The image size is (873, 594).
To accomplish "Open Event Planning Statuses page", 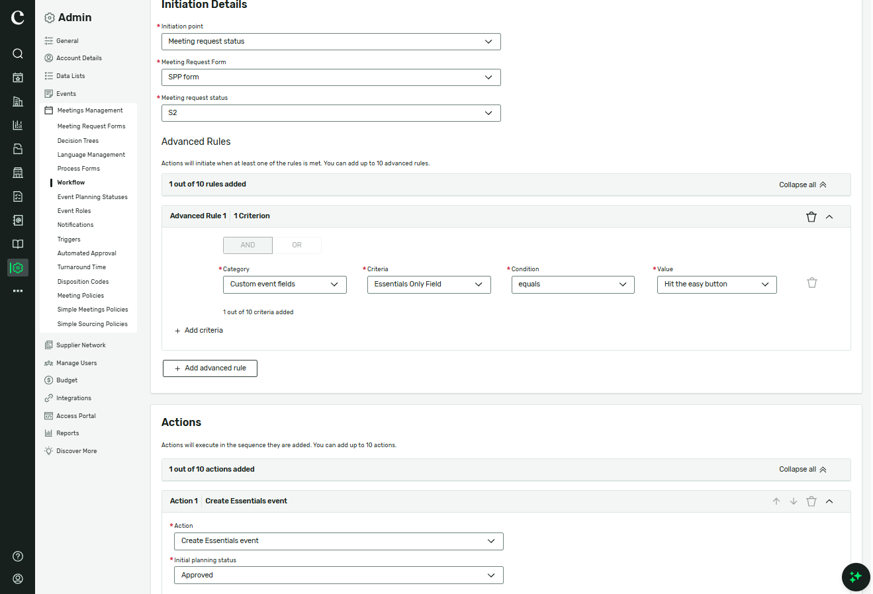I will 93,197.
